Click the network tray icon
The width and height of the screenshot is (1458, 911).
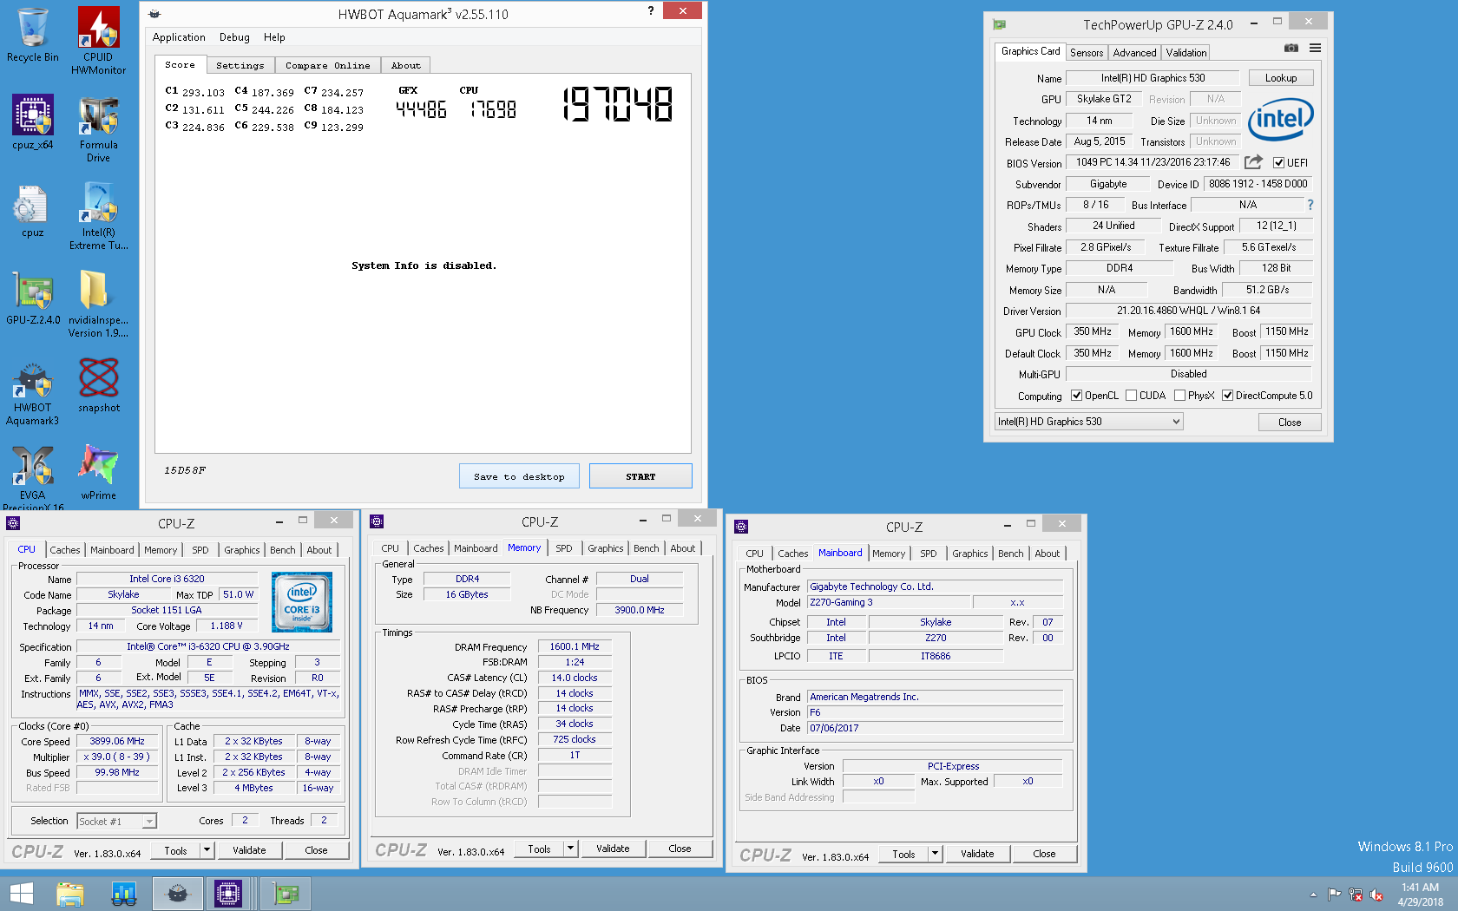tap(1355, 895)
